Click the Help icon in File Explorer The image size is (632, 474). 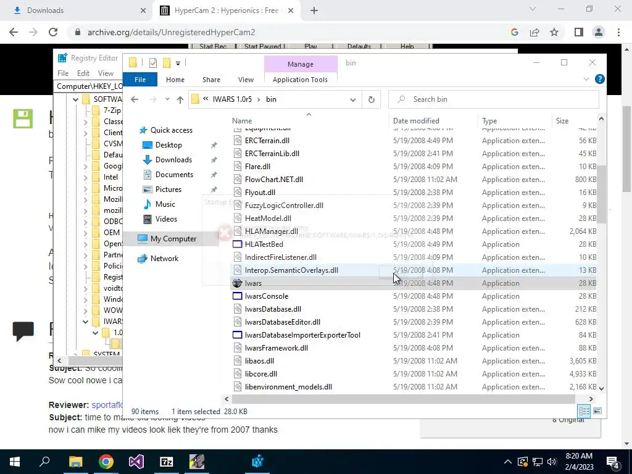(x=599, y=80)
